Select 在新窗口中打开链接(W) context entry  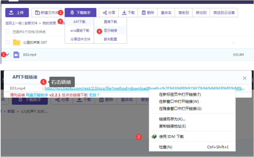click(192, 101)
